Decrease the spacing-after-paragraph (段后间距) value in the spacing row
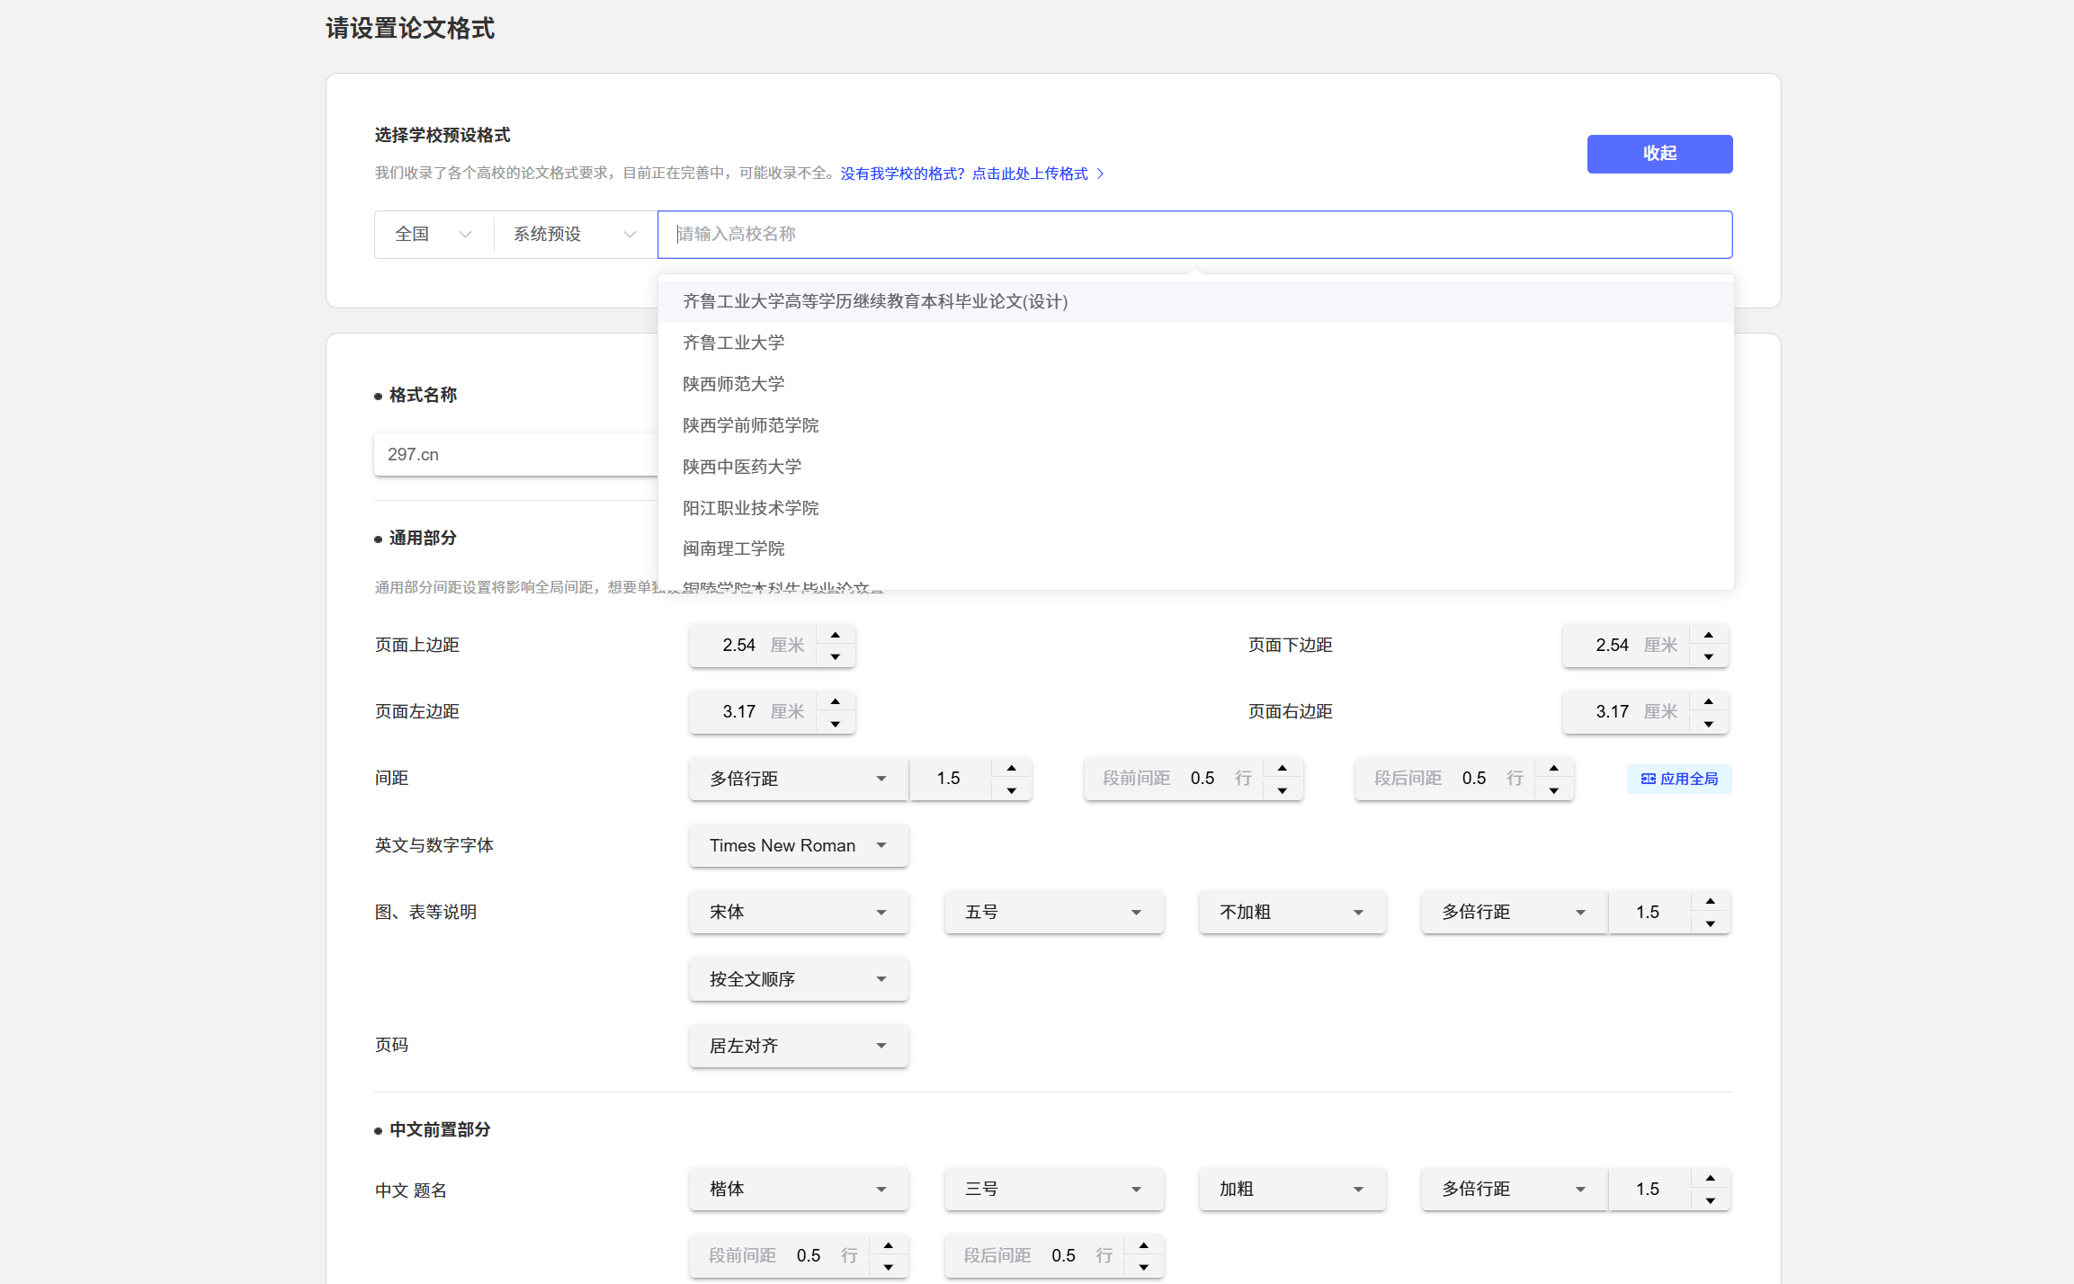2074x1284 pixels. (1553, 790)
